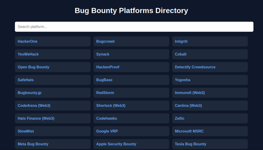This screenshot has height=150, width=263.
Task: Click the SafeHats platform card
Action: [x=26, y=80]
